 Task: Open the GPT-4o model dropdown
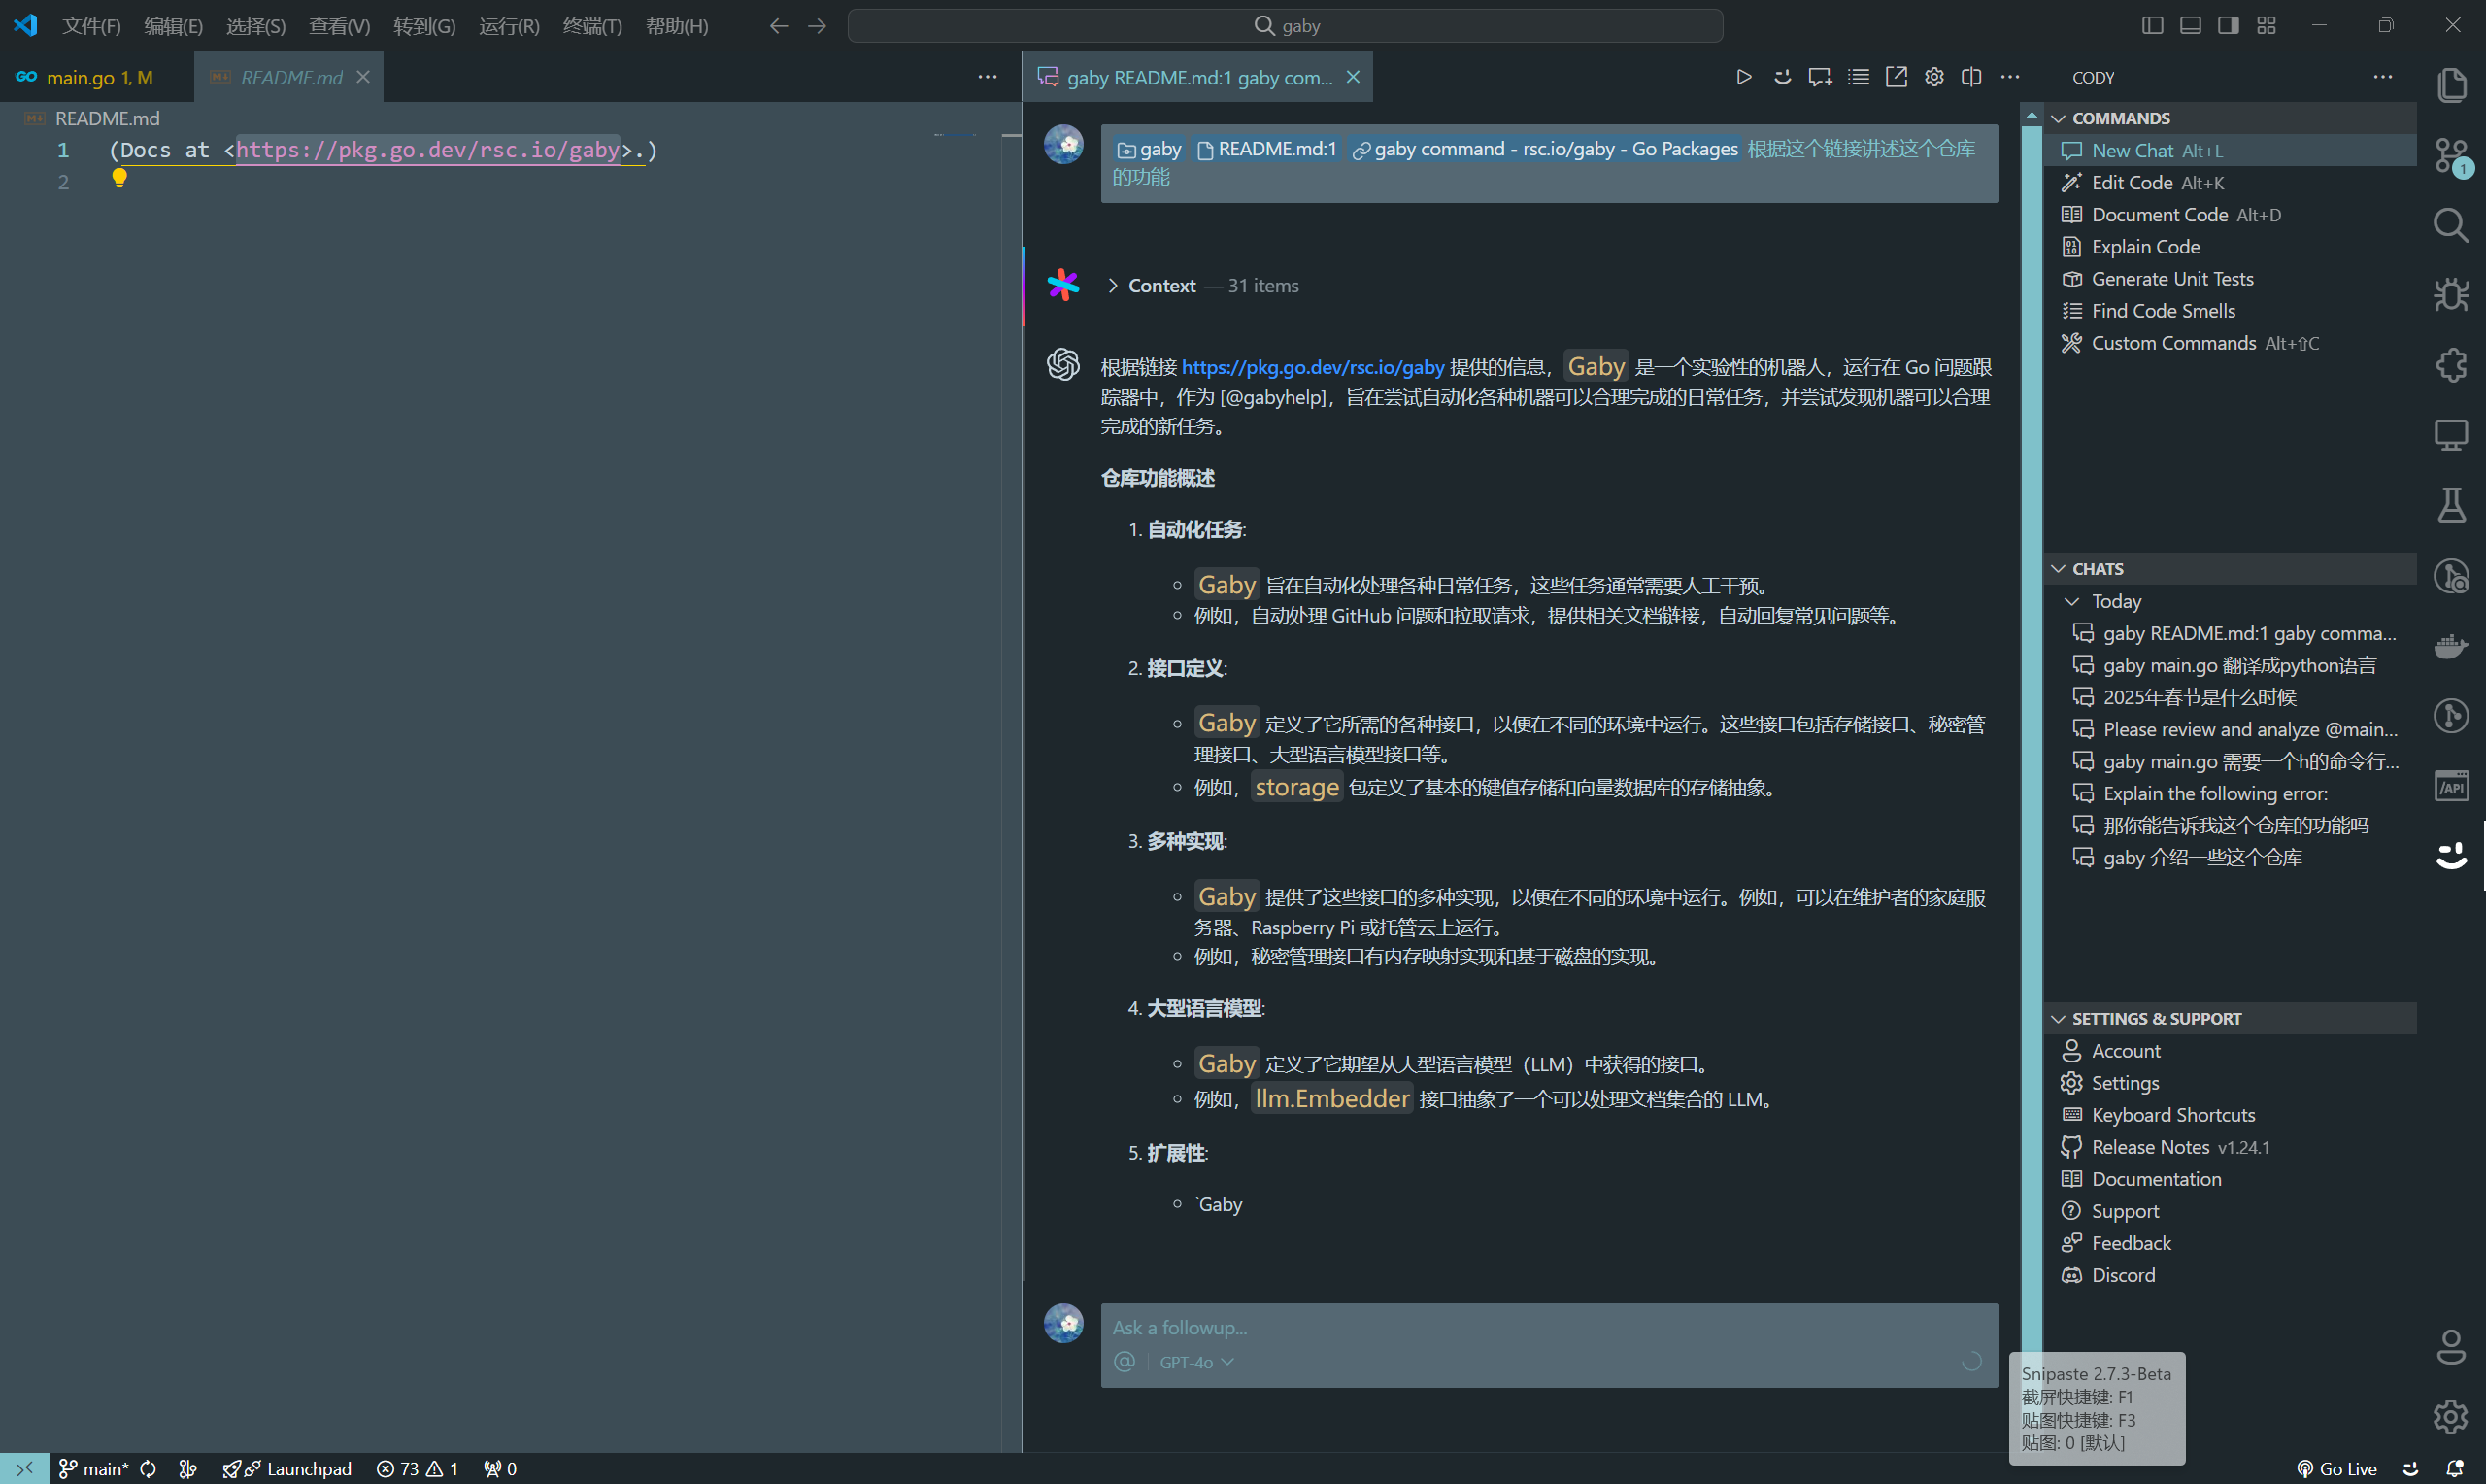pos(1195,1362)
